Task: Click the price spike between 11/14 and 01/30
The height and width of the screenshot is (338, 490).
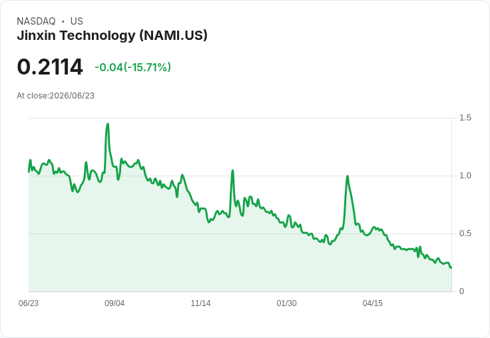Action: click(x=232, y=170)
